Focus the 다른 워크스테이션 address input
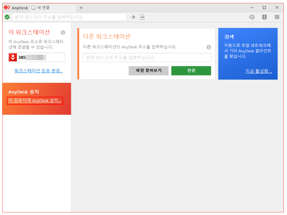287x215 pixels. point(147,58)
